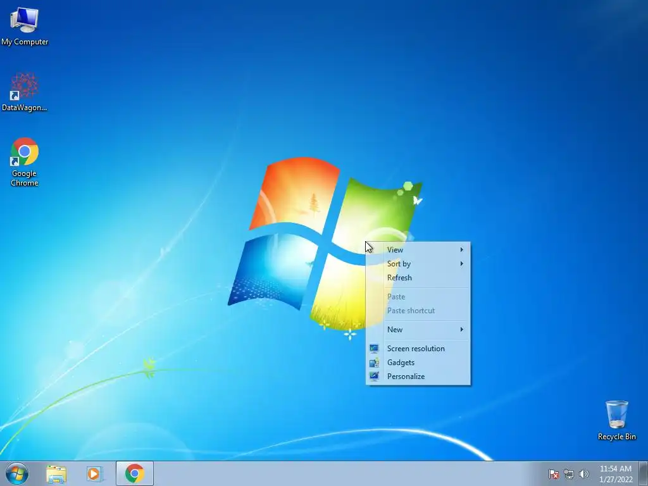This screenshot has height=486, width=648.
Task: Launch Windows Media Player from taskbar
Action: [94, 473]
